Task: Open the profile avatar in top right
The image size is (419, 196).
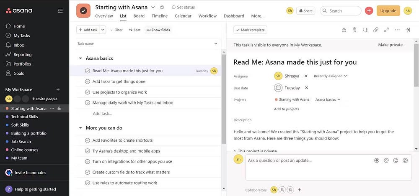Action: [x=408, y=11]
